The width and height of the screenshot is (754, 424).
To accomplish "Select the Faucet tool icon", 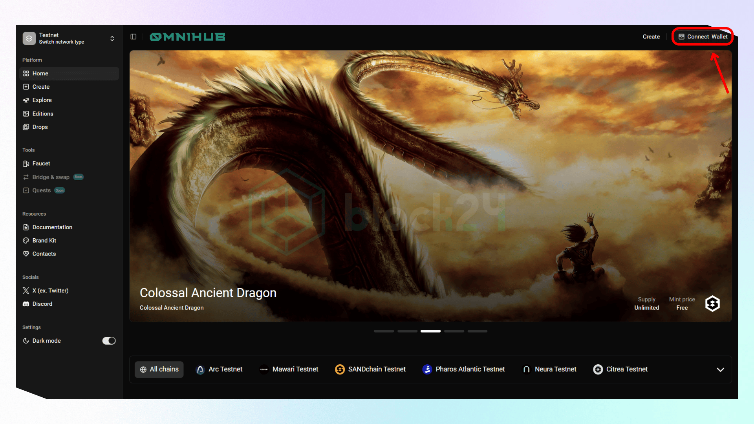I will [x=26, y=164].
